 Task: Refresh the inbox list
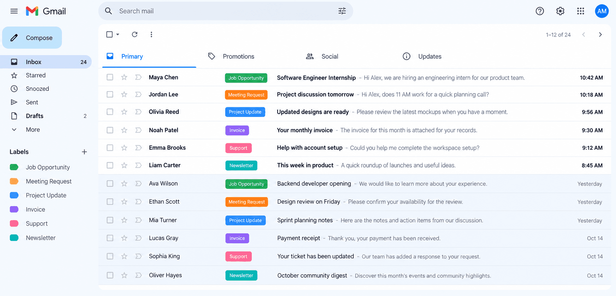(135, 34)
